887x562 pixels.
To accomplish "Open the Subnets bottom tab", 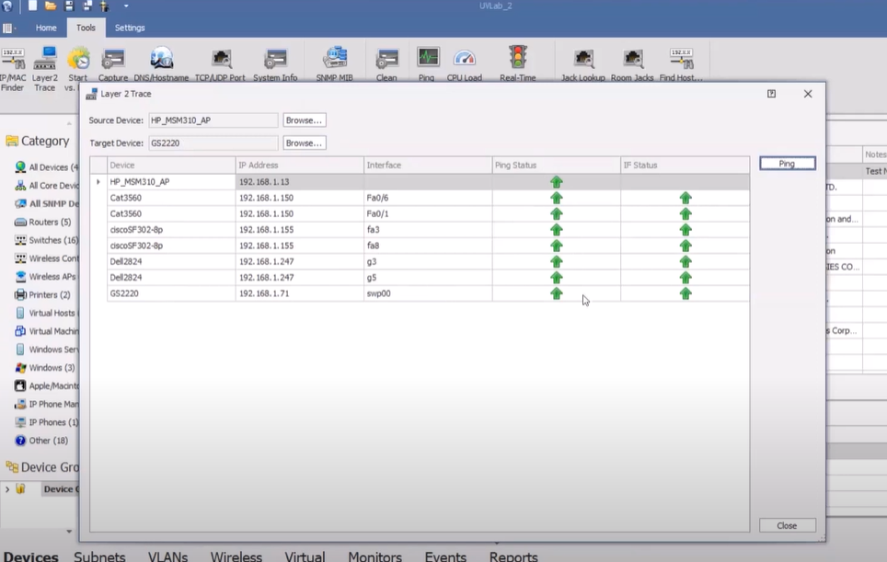I will pyautogui.click(x=99, y=556).
